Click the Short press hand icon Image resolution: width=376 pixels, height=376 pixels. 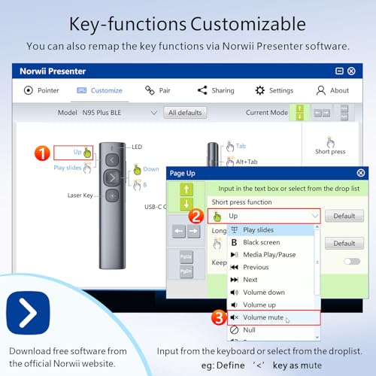pyautogui.click(x=331, y=142)
